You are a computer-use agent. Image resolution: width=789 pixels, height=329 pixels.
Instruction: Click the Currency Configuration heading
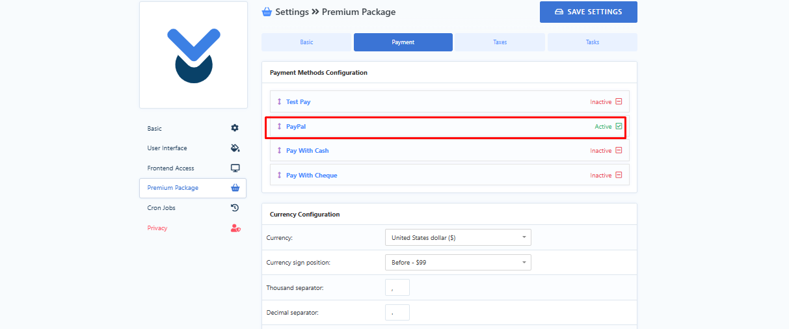click(305, 215)
